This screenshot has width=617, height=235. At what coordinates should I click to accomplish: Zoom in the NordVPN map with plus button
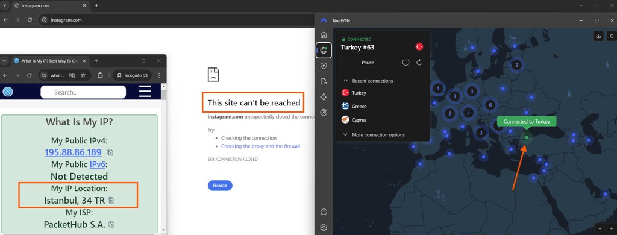click(x=611, y=229)
